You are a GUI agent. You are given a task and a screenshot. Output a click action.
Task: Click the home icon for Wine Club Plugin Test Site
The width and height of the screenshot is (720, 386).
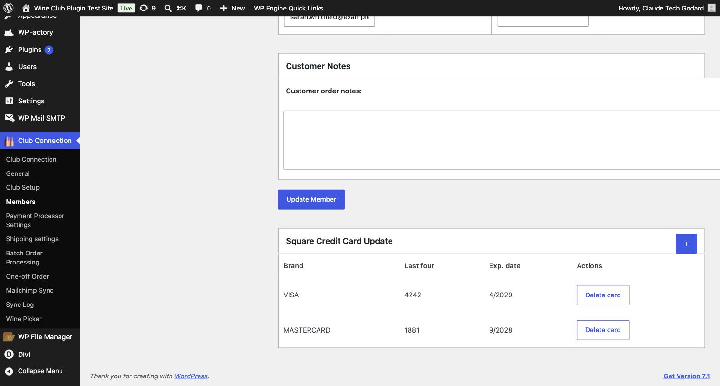pos(26,8)
